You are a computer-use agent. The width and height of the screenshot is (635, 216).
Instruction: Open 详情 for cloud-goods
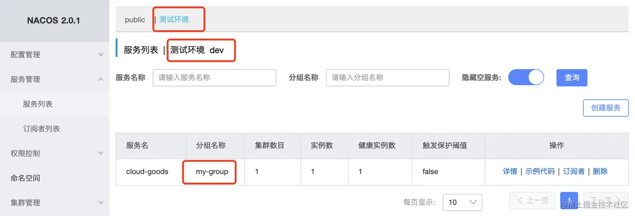510,172
